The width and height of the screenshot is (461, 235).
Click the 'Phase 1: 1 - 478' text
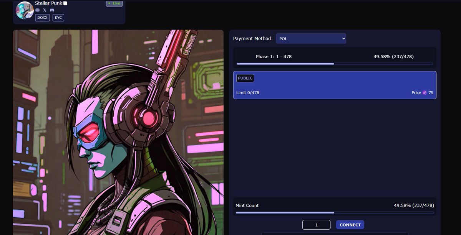click(274, 57)
